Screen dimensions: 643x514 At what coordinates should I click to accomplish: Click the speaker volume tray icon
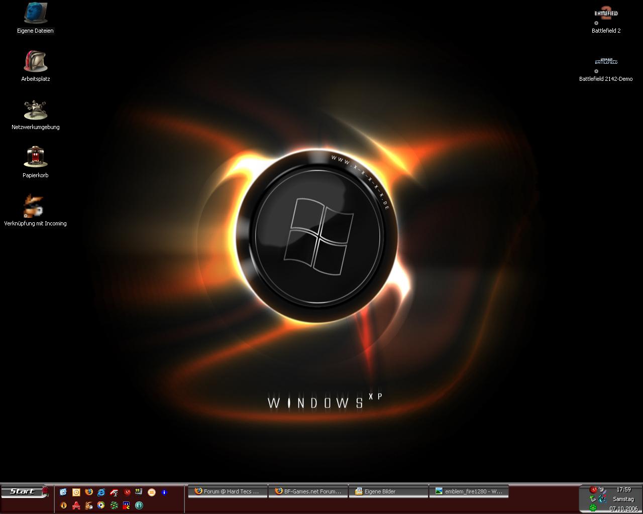(x=602, y=490)
